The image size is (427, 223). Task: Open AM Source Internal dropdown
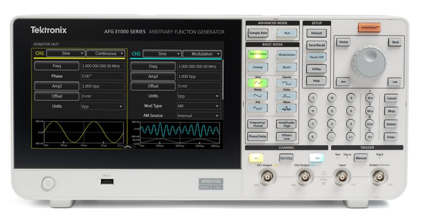pyautogui.click(x=199, y=116)
